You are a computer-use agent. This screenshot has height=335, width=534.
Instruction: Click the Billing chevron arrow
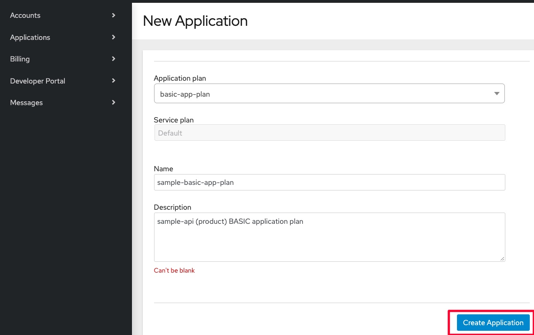(x=114, y=59)
